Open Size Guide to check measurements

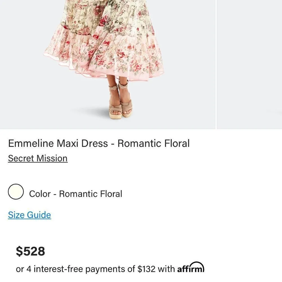pos(29,215)
